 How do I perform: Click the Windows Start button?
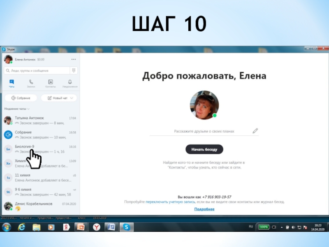tap(6, 227)
